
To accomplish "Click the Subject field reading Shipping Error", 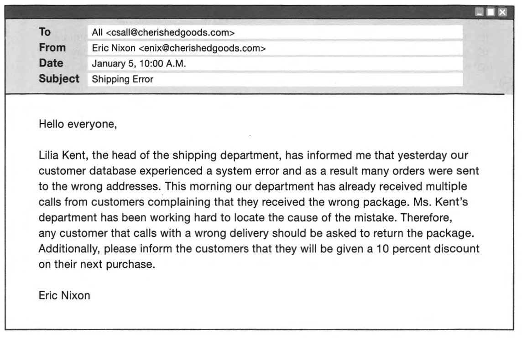I will (275, 79).
